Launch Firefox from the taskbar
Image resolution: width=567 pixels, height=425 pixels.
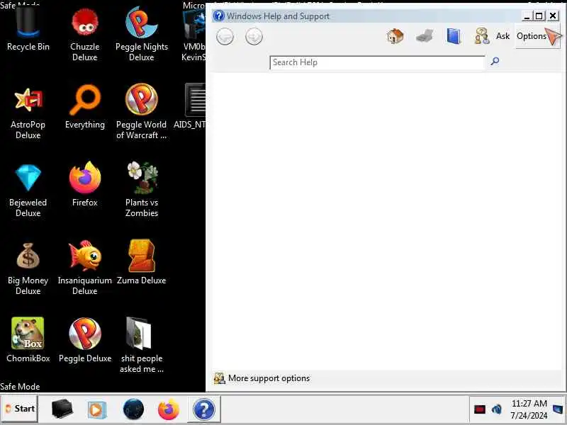tap(169, 409)
